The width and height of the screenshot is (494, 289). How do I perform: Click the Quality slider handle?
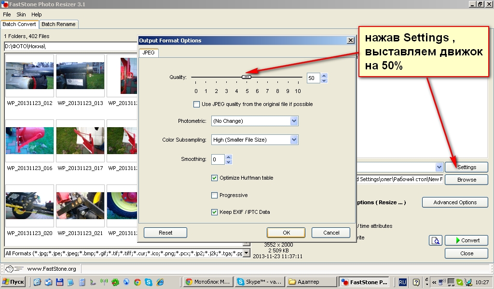tap(247, 77)
